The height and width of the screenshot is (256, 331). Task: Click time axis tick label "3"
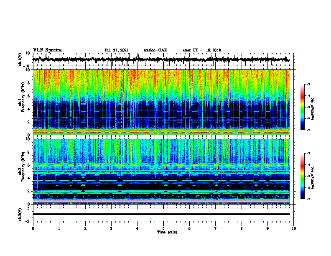click(x=111, y=228)
